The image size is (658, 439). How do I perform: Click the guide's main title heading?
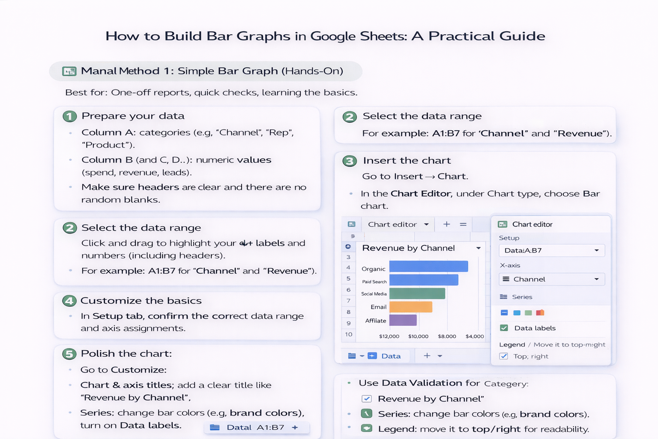tap(326, 36)
